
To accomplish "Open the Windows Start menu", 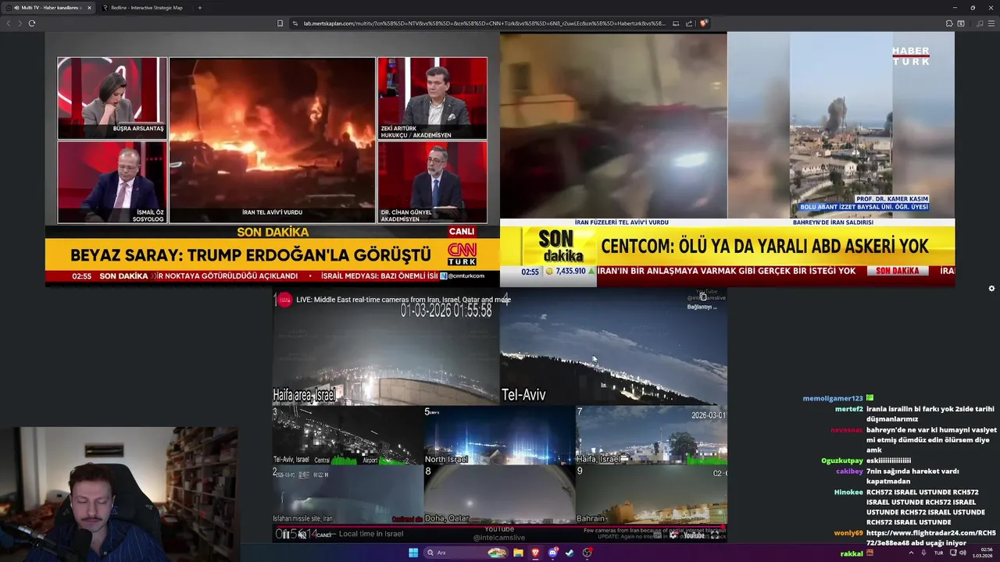I will [413, 553].
